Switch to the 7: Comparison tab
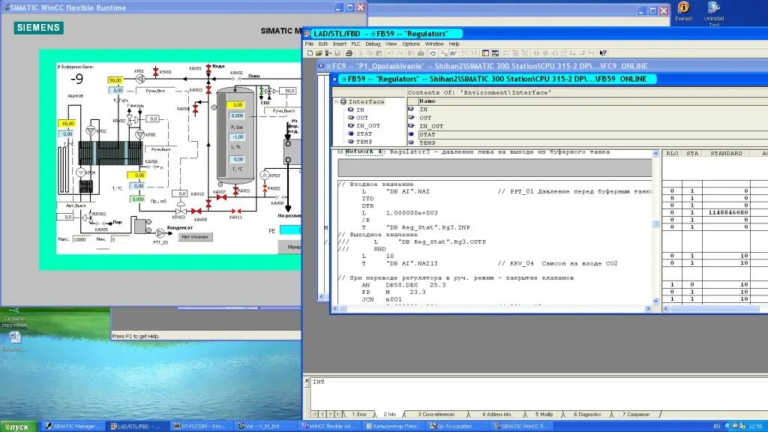 click(636, 414)
